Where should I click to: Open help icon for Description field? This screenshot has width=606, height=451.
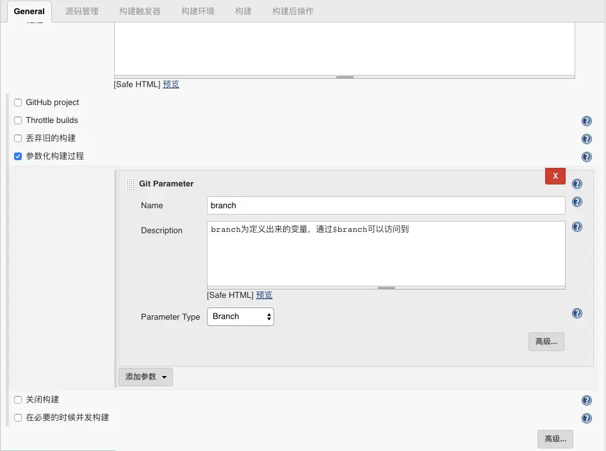577,227
